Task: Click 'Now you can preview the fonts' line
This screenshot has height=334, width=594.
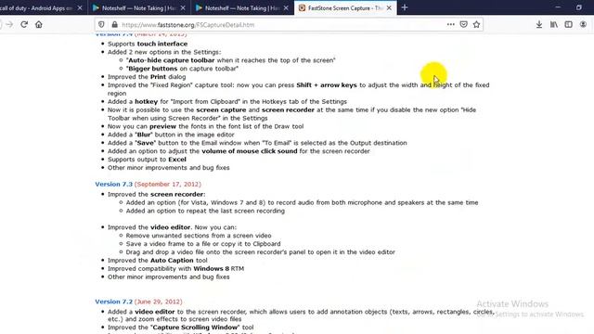Action: pos(205,126)
